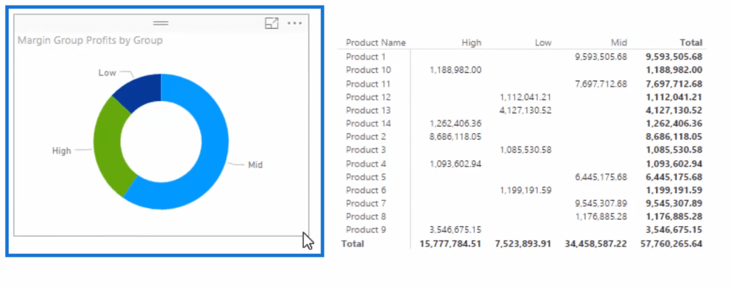Open More options ellipsis on chart
The width and height of the screenshot is (731, 289).
pos(294,23)
